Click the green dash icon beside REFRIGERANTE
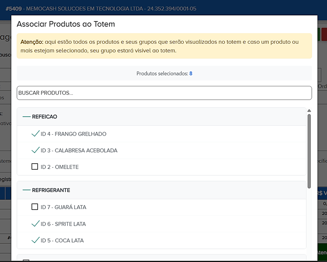 [26, 191]
